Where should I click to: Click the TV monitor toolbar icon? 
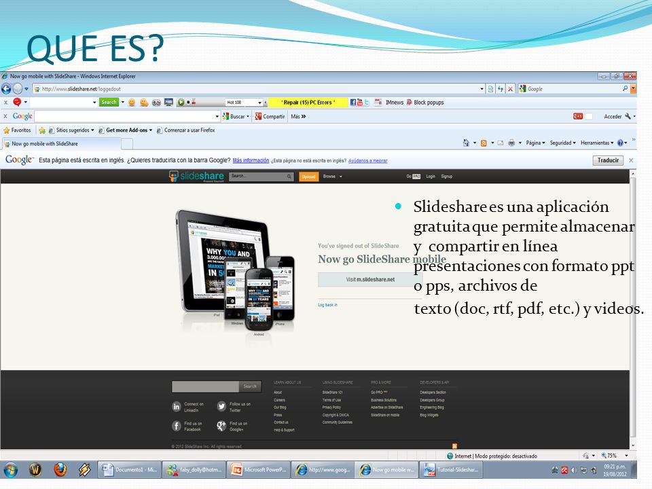point(168,102)
